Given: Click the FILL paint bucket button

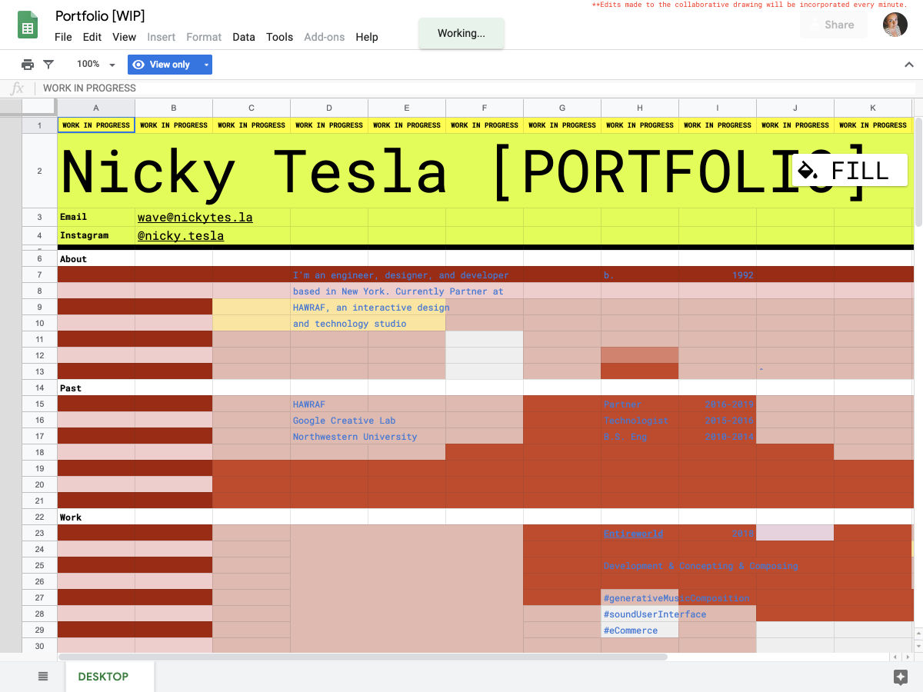Looking at the screenshot, I should click(x=850, y=170).
